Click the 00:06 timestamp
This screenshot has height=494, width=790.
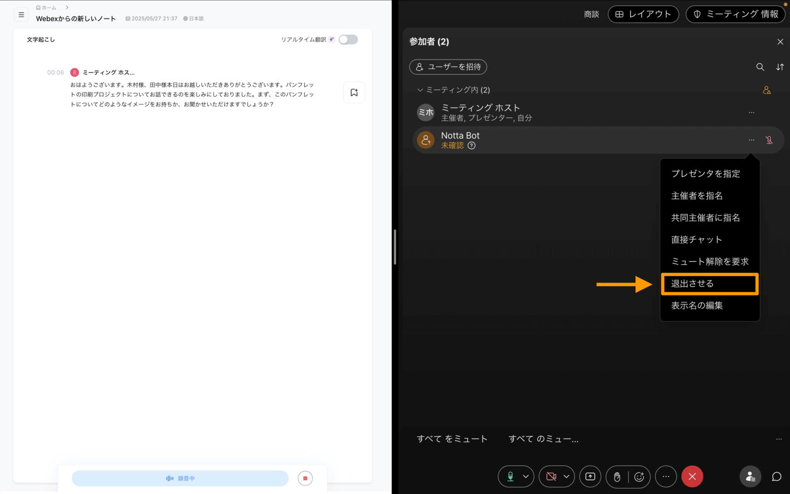[55, 73]
